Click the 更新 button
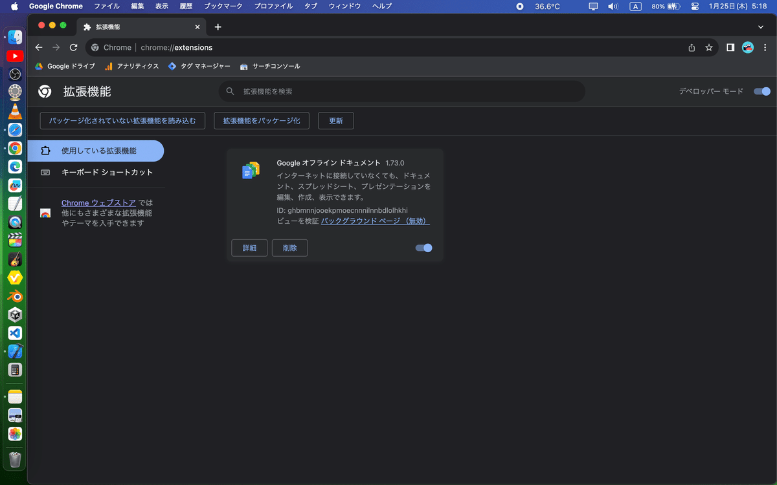This screenshot has height=485, width=777. [336, 120]
